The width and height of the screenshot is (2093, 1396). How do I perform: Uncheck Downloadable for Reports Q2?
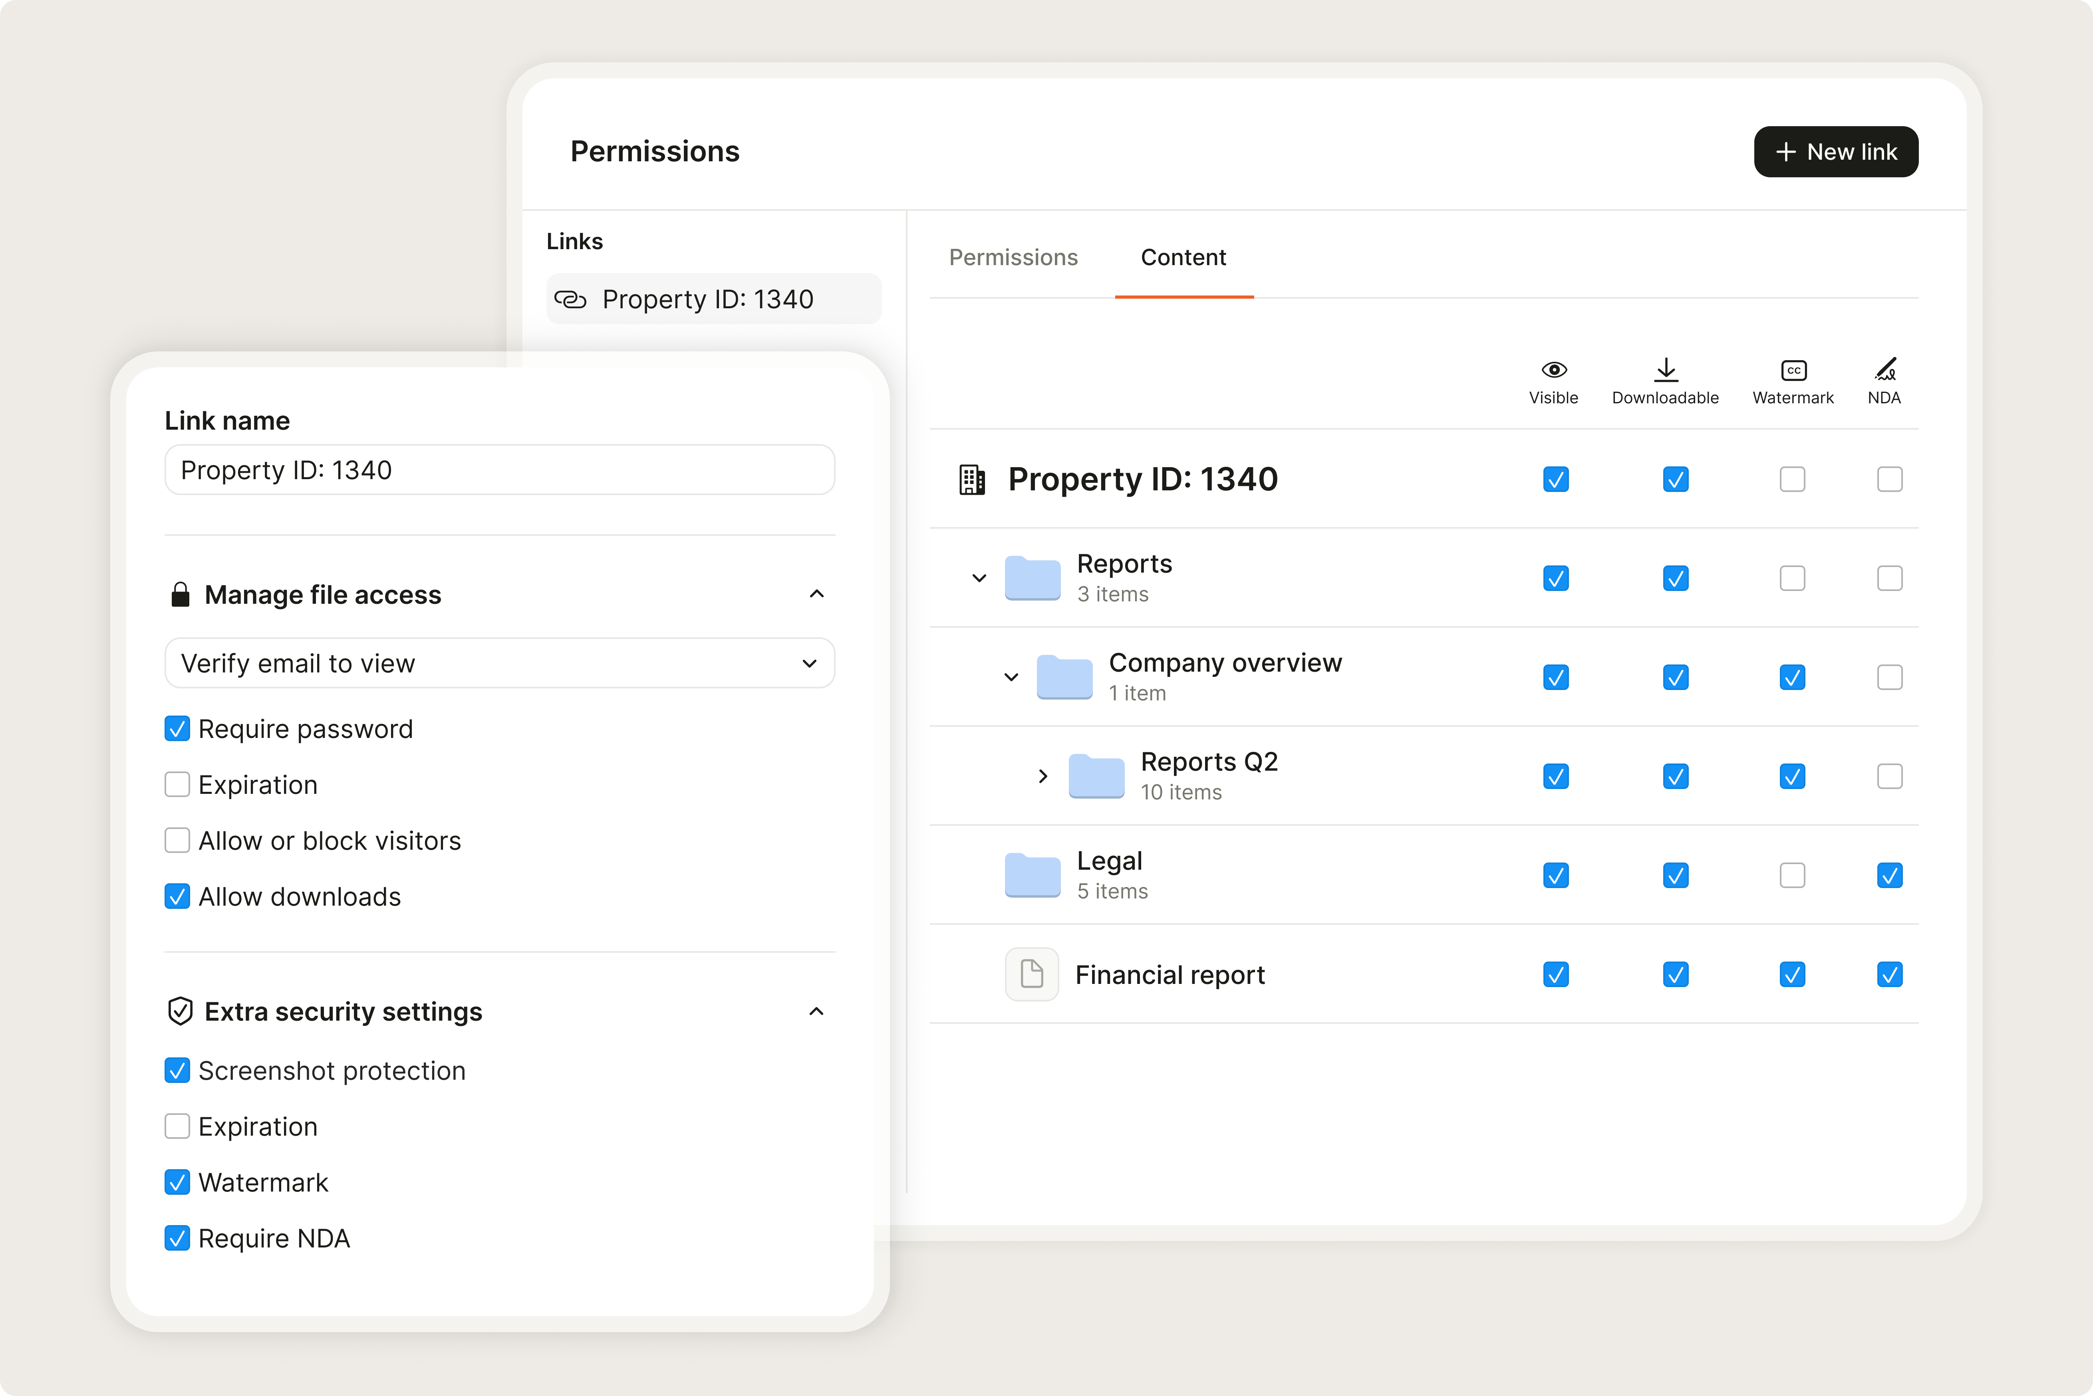coord(1675,776)
